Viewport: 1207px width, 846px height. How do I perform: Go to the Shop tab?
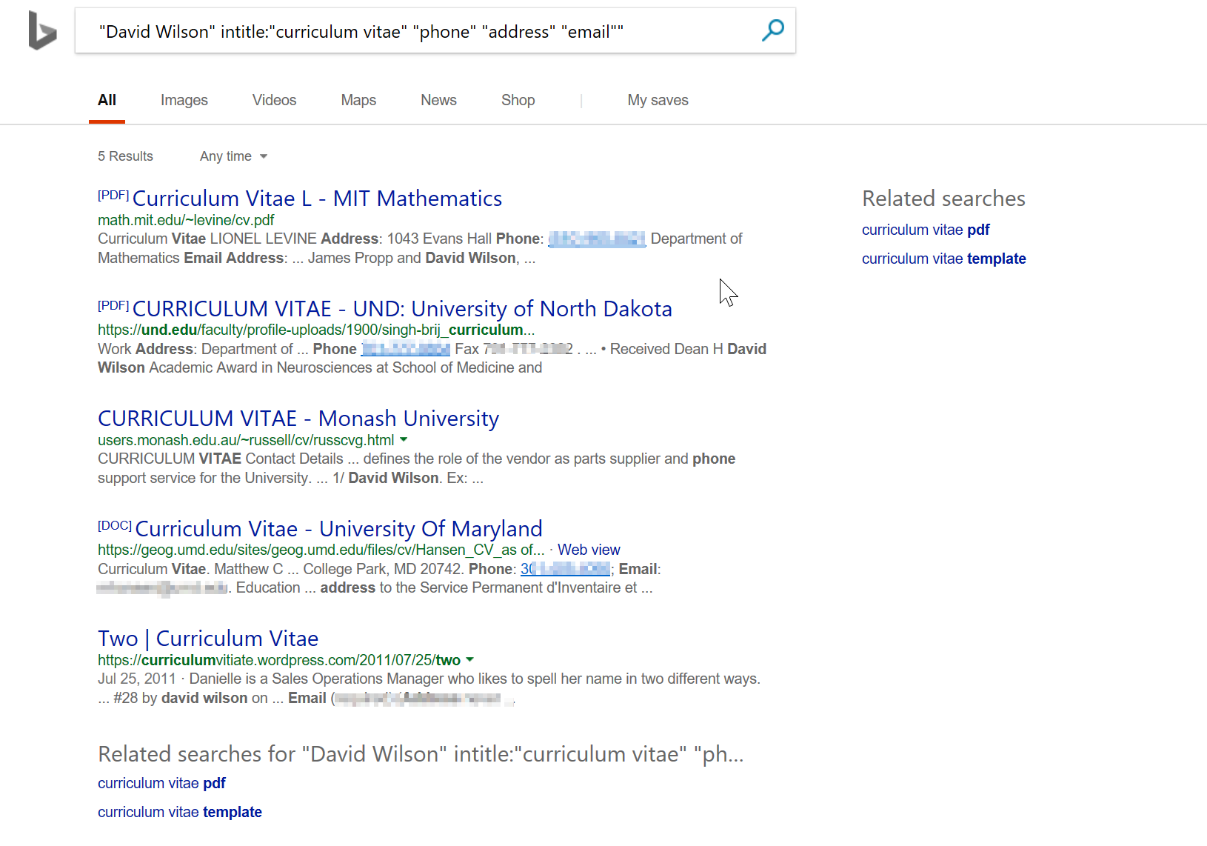click(x=518, y=100)
